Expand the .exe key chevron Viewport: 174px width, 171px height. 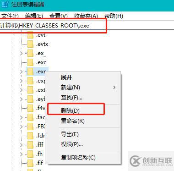click(x=22, y=72)
